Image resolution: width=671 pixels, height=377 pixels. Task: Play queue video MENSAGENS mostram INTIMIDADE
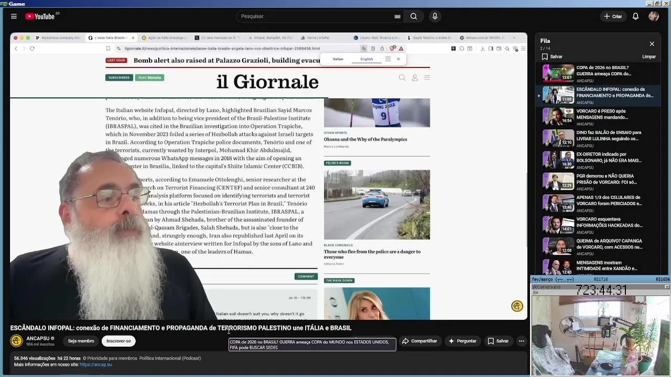coord(599,267)
